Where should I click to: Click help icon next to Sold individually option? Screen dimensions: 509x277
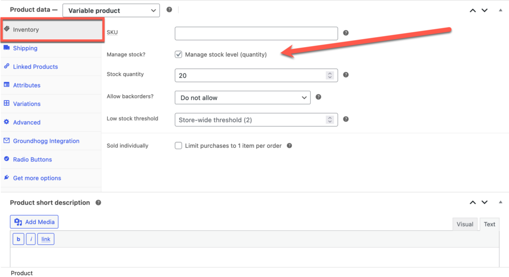coord(289,146)
